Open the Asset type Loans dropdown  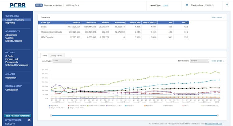62,61
